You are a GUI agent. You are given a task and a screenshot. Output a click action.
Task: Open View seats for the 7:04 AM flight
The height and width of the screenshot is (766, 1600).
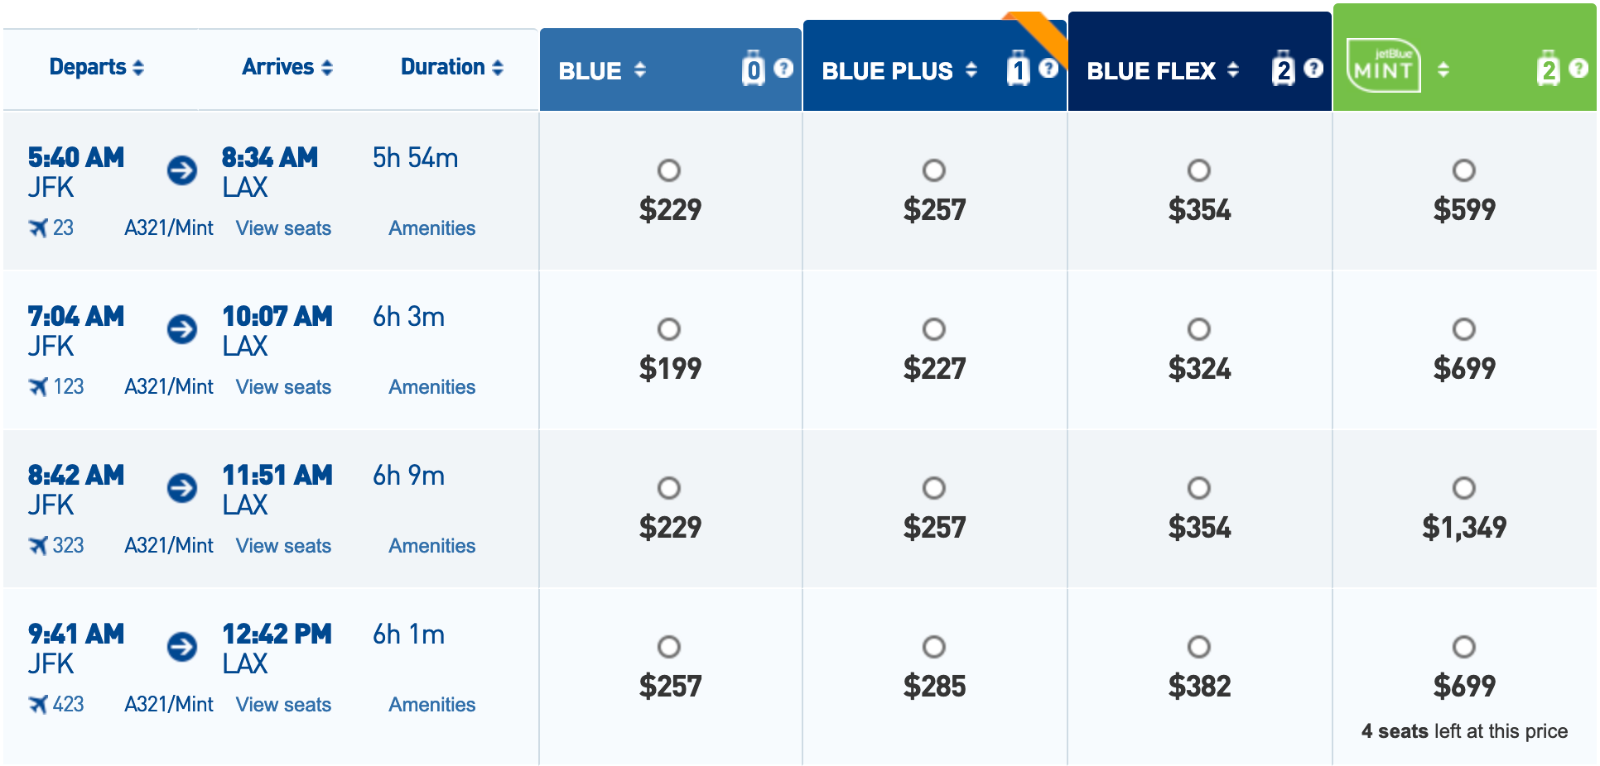coord(283,387)
